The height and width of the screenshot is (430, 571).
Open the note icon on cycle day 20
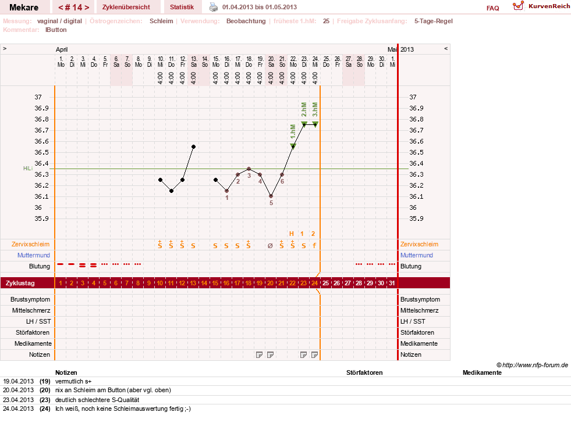pyautogui.click(x=270, y=355)
